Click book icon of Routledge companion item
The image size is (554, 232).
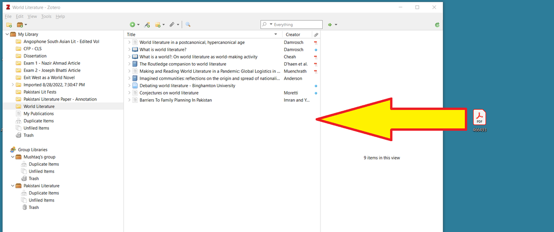pyautogui.click(x=135, y=64)
